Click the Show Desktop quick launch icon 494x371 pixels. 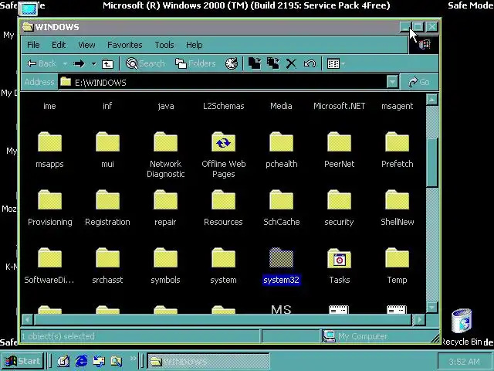pyautogui.click(x=63, y=361)
